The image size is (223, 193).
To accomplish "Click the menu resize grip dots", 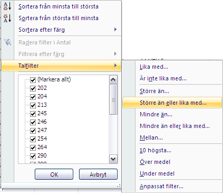I will 119,186.
